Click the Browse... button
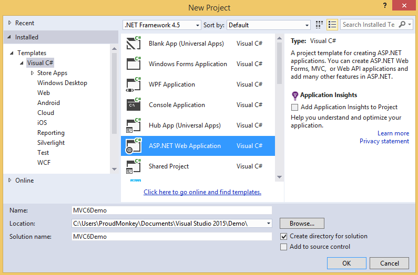The width and height of the screenshot is (418, 275). [302, 224]
